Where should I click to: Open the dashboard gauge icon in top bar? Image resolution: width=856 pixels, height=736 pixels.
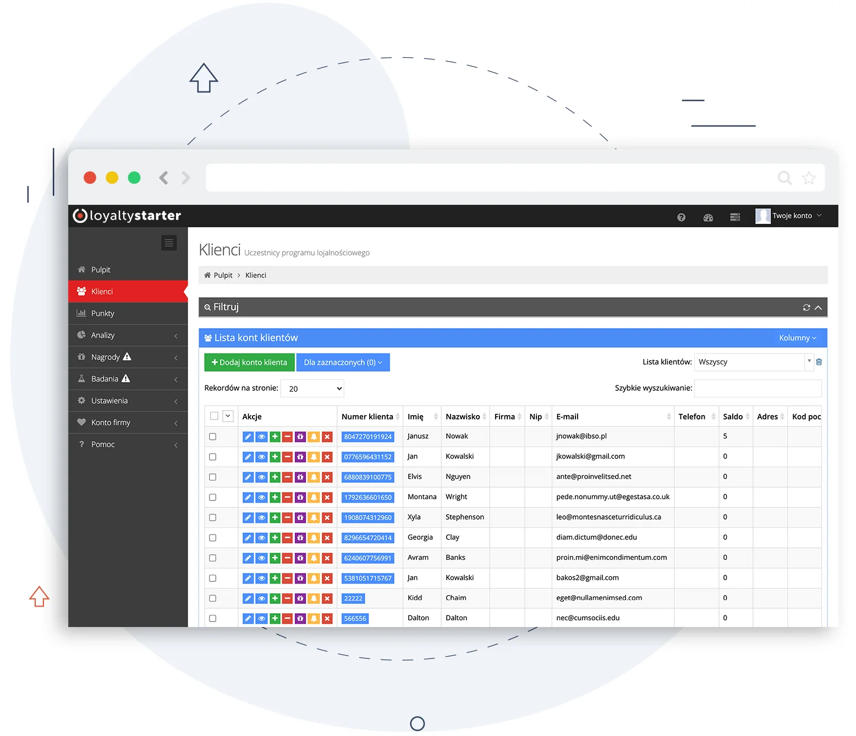[708, 217]
